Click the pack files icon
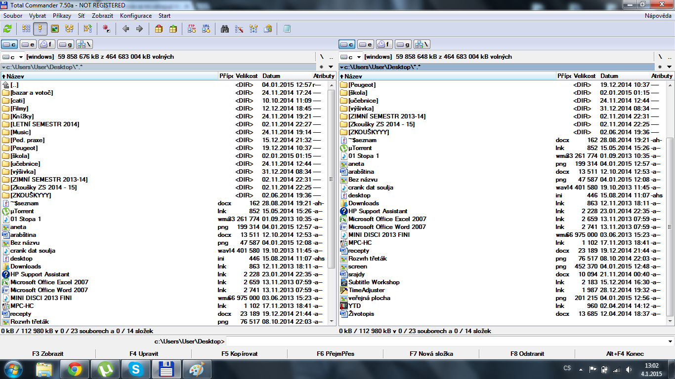The image size is (675, 379). pos(159,29)
